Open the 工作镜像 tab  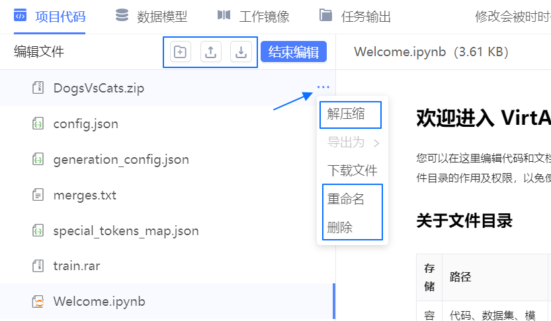click(x=253, y=17)
